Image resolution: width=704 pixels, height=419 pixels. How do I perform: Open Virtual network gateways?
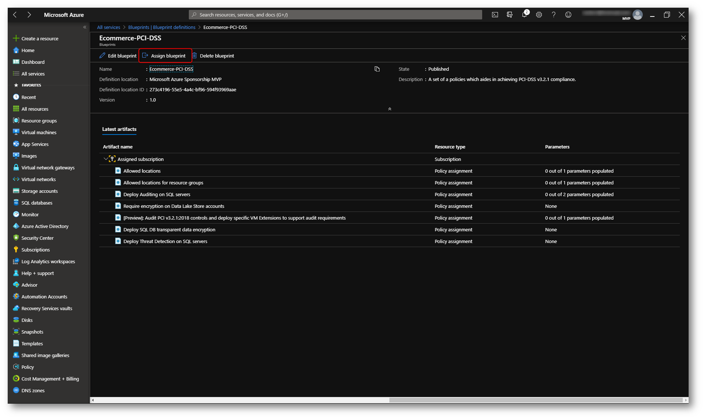[48, 167]
